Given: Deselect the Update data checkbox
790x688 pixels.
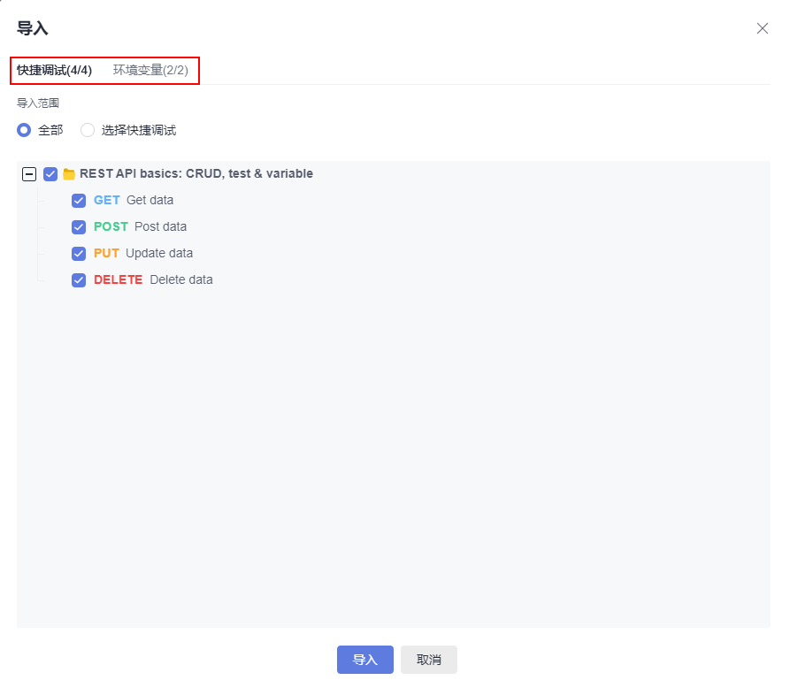Looking at the screenshot, I should click(79, 254).
